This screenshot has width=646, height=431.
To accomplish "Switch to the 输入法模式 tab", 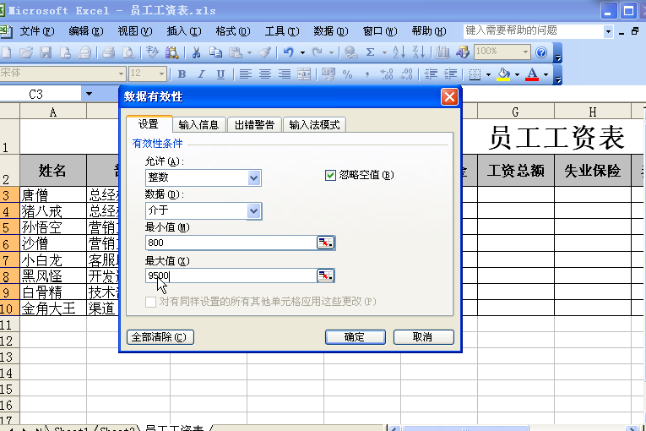I will 314,124.
